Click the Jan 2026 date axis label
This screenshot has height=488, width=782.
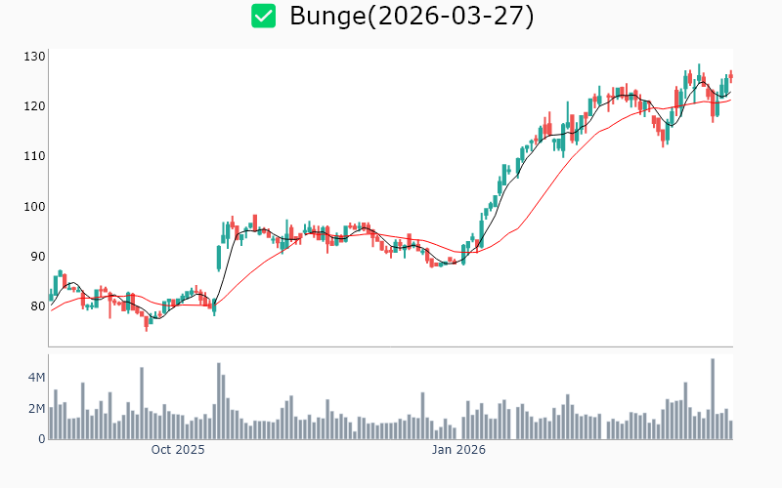[x=459, y=450]
